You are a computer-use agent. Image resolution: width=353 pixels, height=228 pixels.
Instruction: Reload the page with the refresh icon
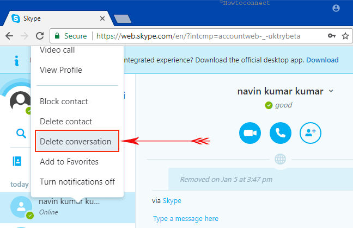pos(40,36)
